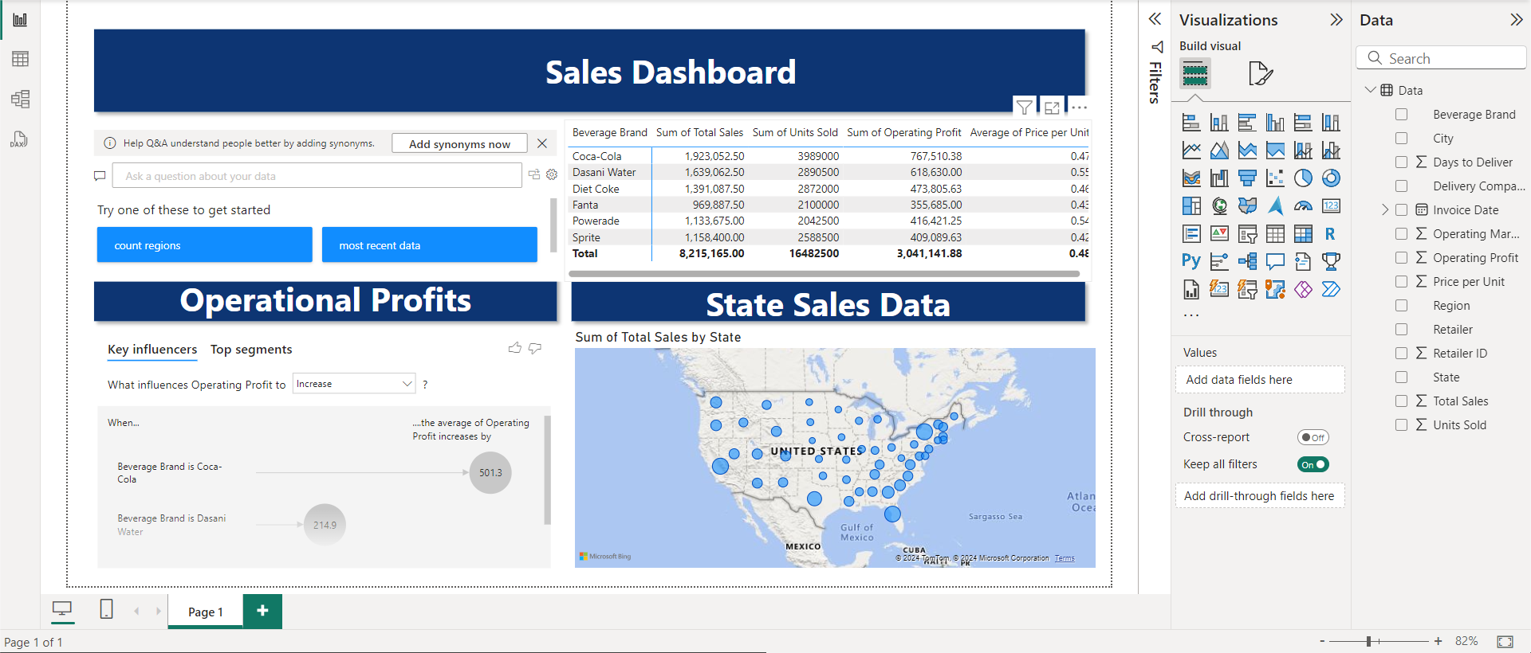Open Q&A settings gear icon
This screenshot has height=653, width=1531.
pyautogui.click(x=552, y=174)
